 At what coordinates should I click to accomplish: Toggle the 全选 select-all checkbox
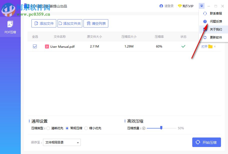tap(35, 36)
